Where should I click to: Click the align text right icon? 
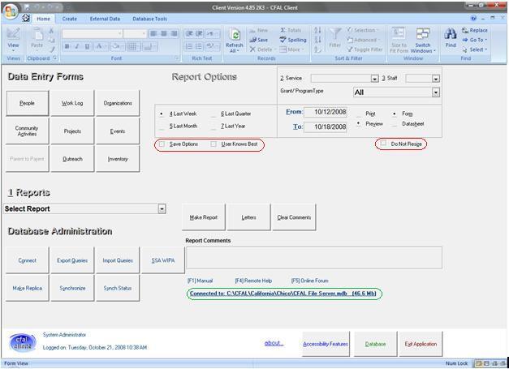point(175,34)
